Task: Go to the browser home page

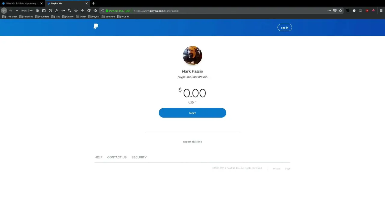Action: [x=95, y=10]
